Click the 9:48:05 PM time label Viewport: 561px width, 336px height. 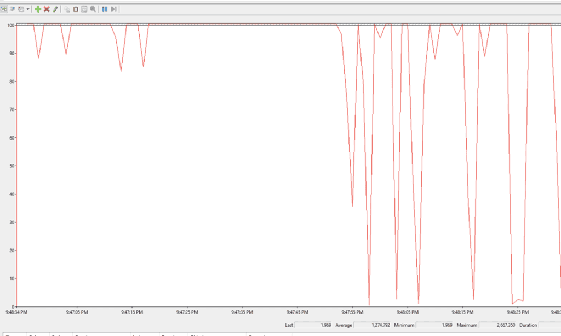click(408, 312)
